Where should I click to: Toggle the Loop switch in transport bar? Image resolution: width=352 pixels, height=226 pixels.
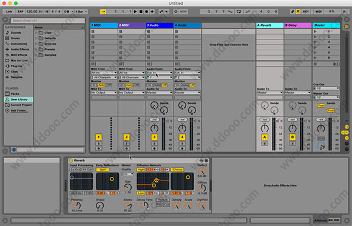click(239, 12)
